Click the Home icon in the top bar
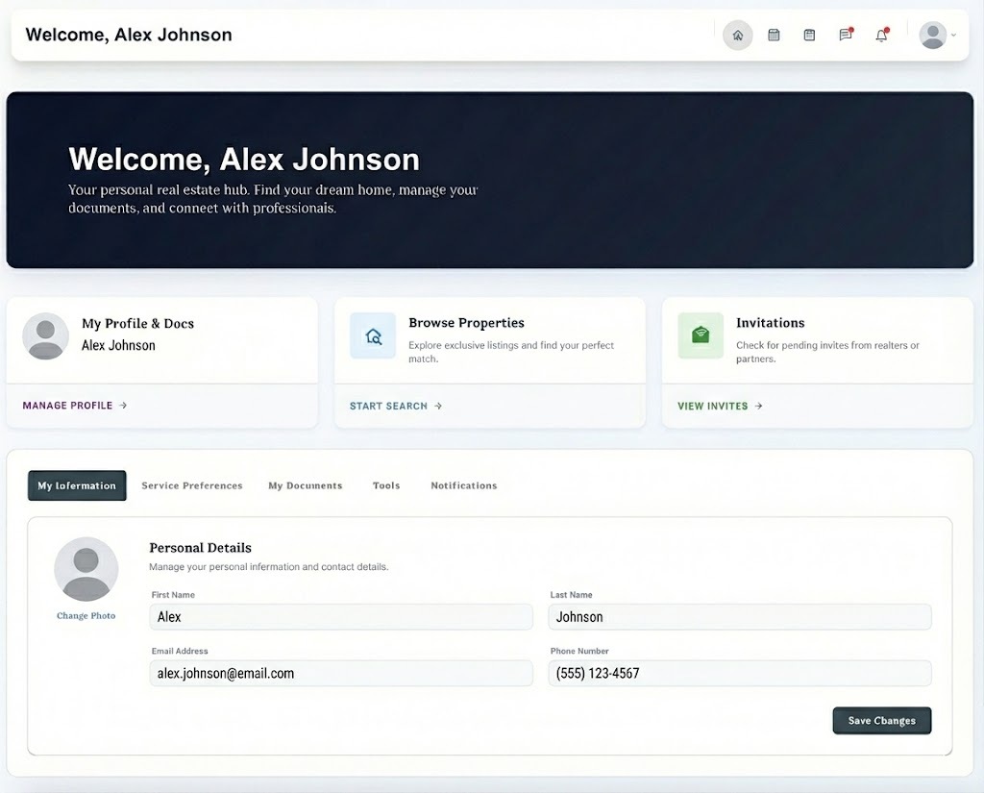 point(738,36)
